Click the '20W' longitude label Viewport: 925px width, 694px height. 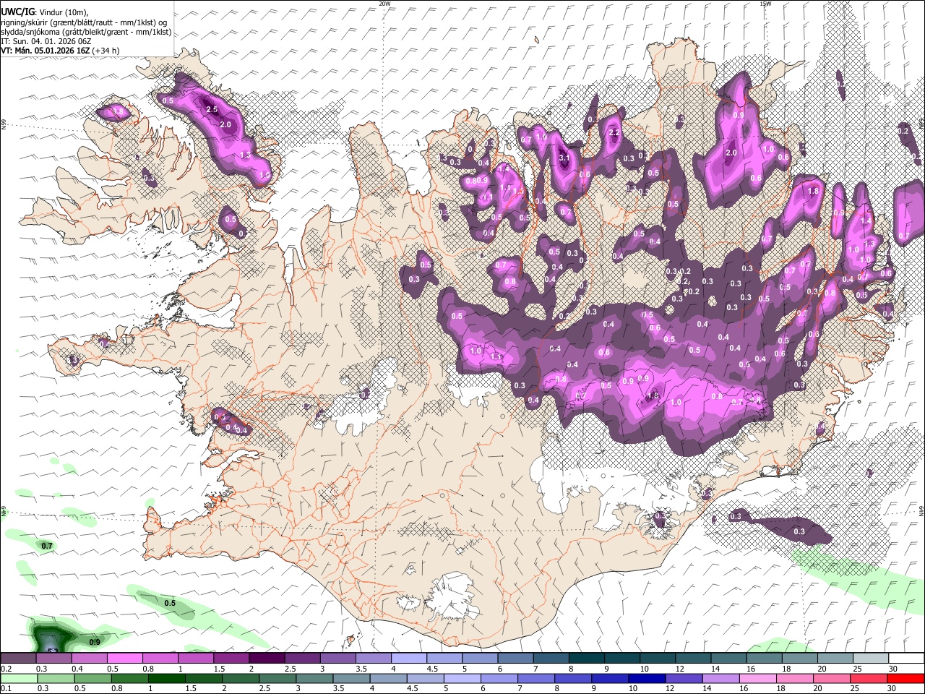[384, 4]
